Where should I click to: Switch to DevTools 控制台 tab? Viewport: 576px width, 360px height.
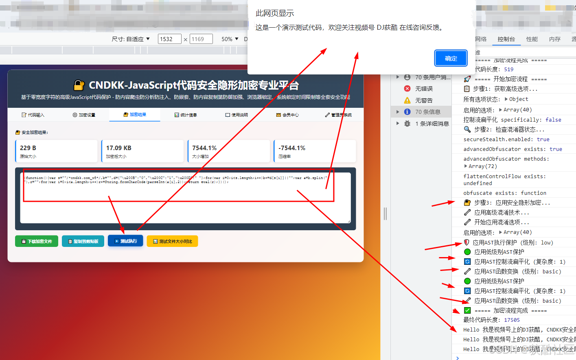pyautogui.click(x=506, y=39)
